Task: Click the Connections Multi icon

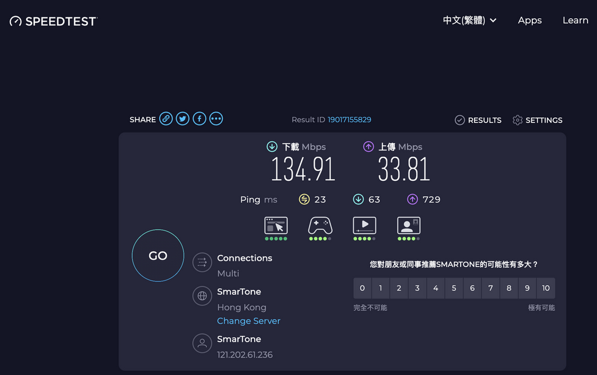Action: (202, 262)
